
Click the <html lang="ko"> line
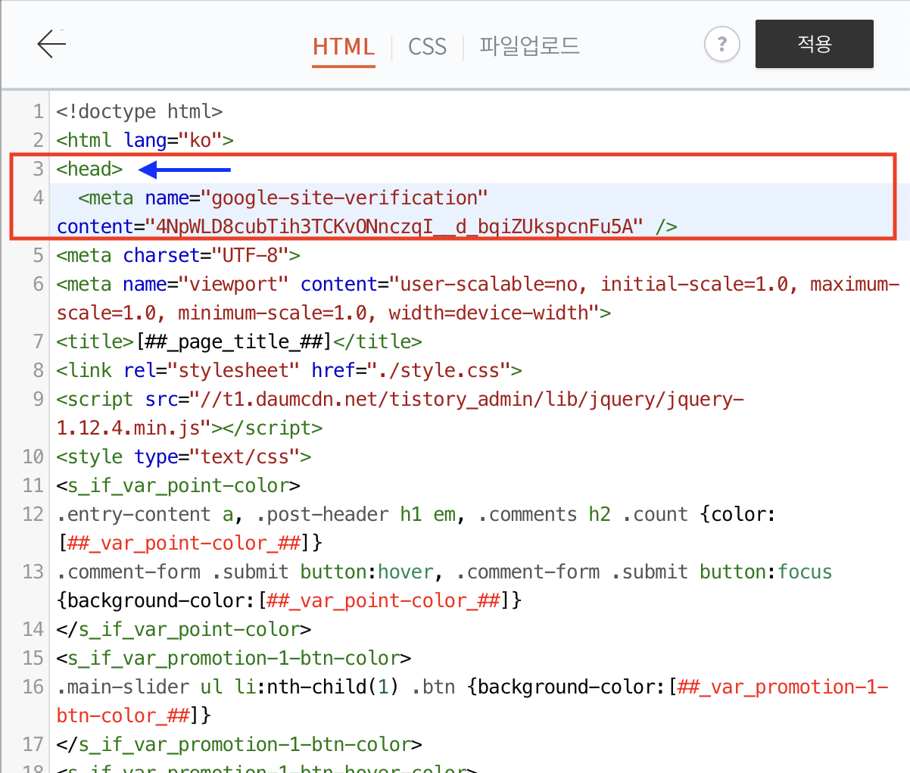pos(145,141)
